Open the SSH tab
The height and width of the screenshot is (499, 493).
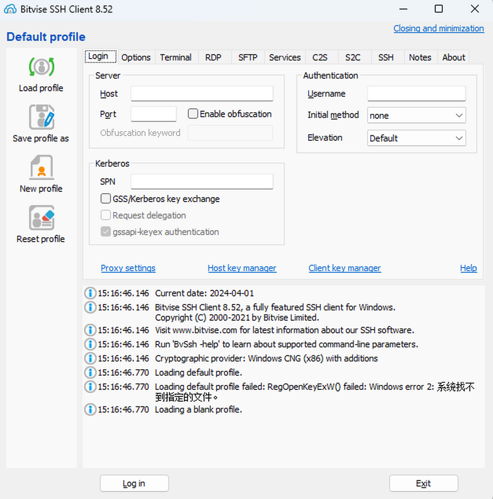click(386, 57)
